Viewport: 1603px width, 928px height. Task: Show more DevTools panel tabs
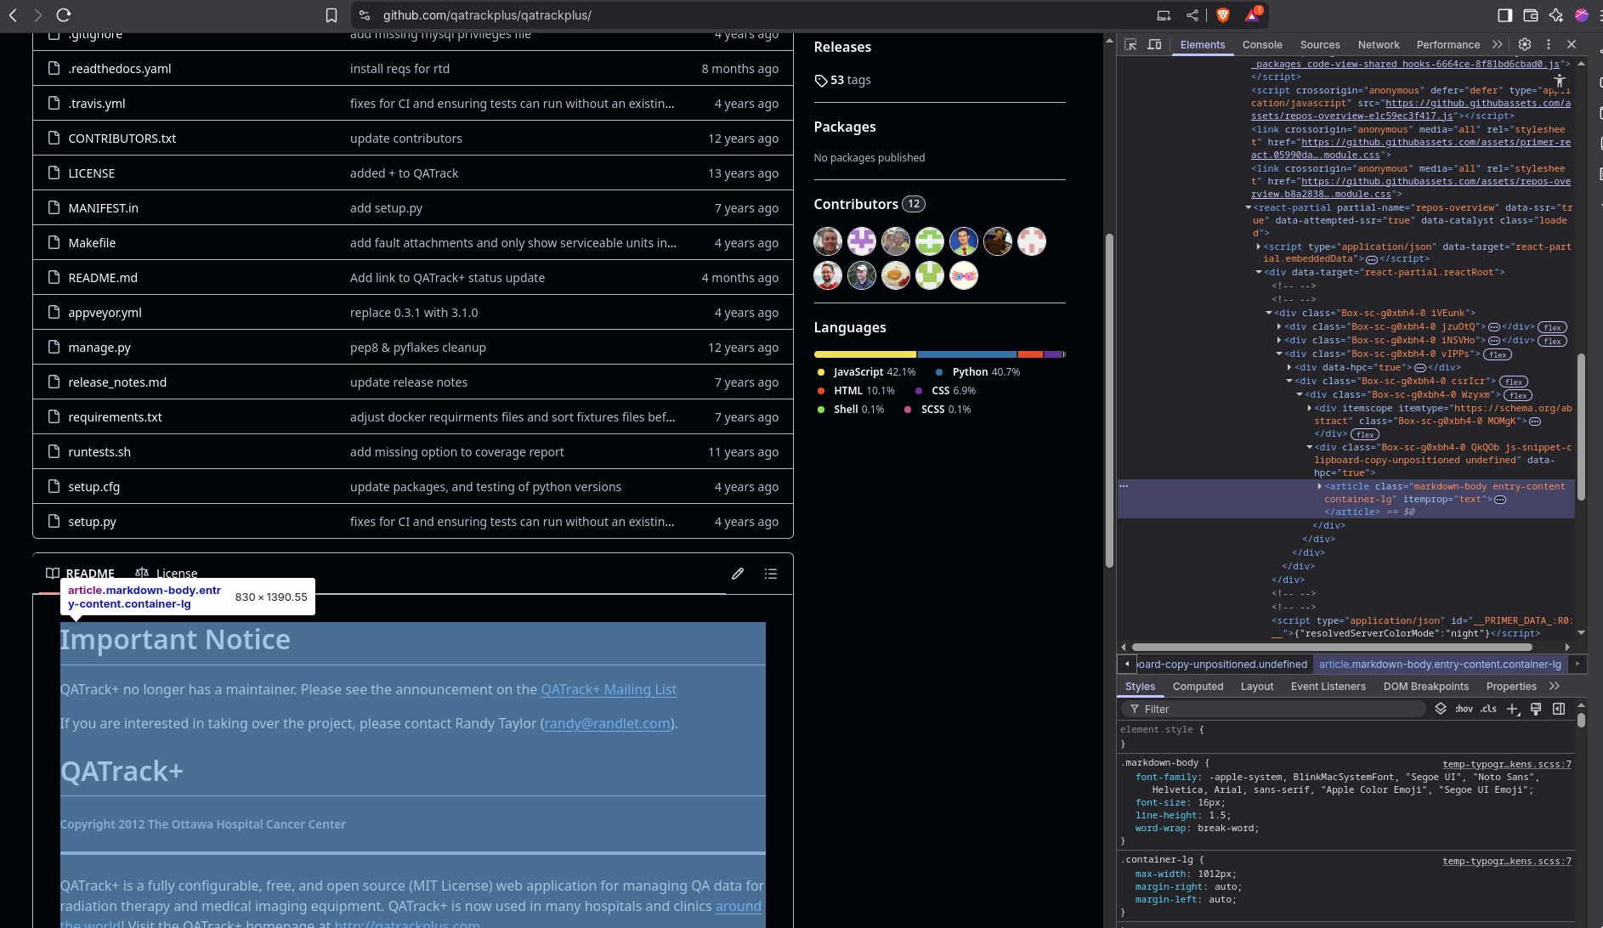(1497, 45)
